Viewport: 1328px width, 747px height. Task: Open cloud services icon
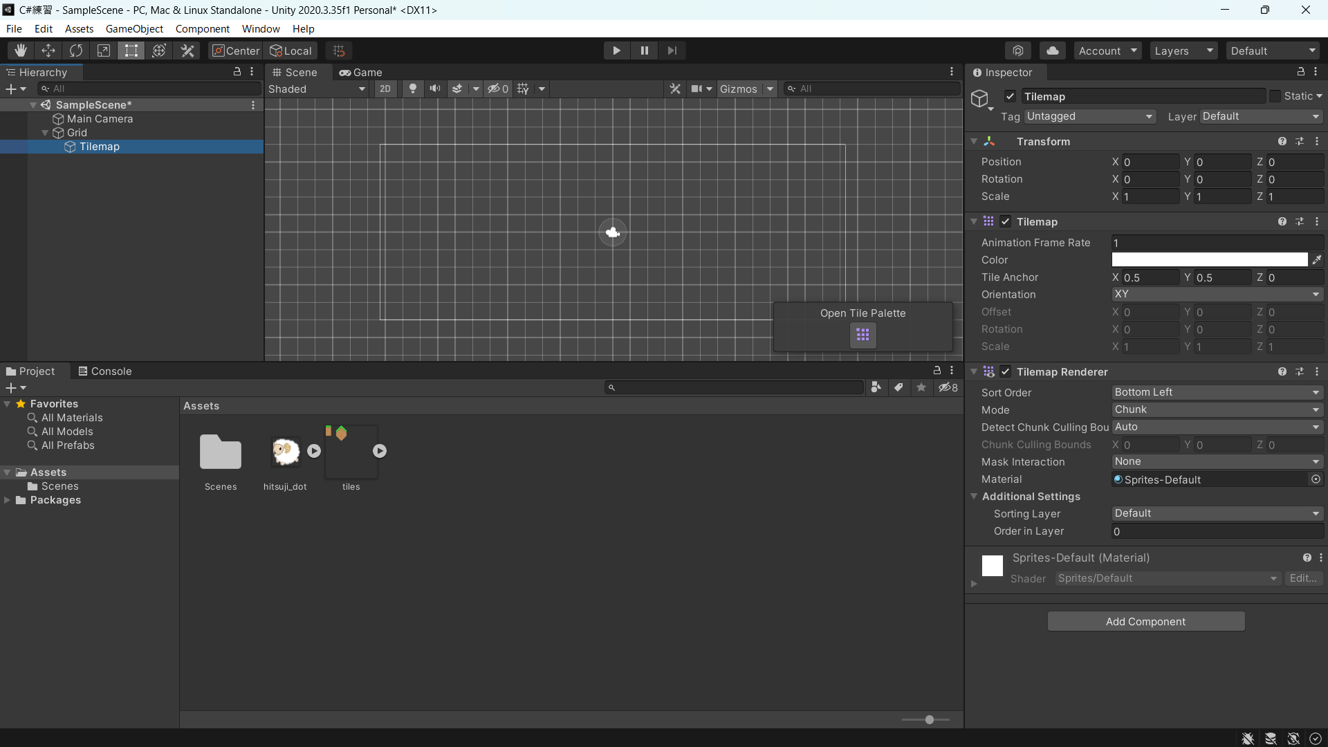[1052, 50]
